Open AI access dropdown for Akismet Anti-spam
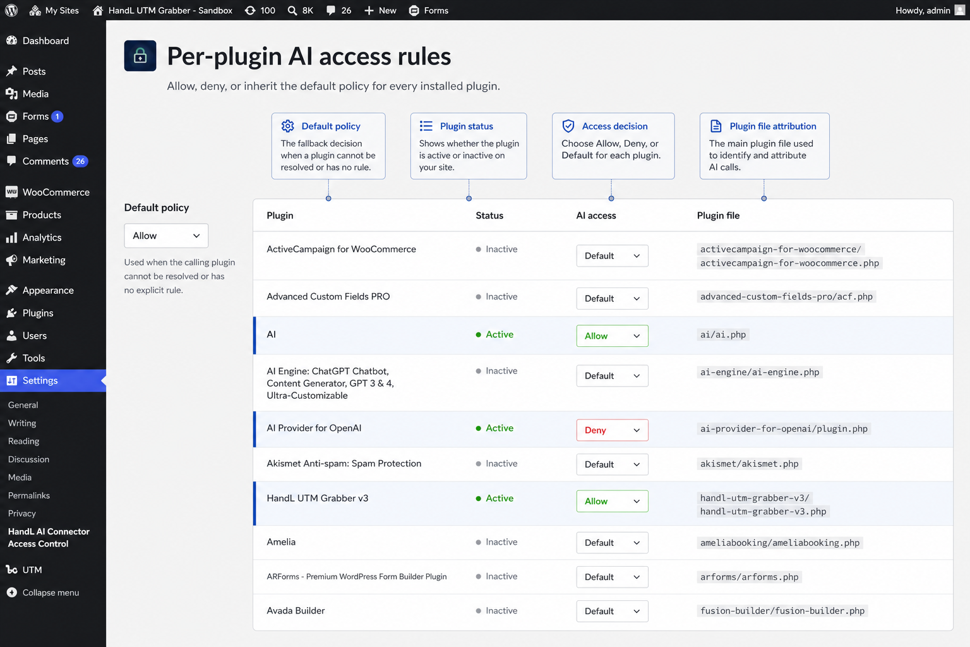The height and width of the screenshot is (647, 970). [612, 464]
